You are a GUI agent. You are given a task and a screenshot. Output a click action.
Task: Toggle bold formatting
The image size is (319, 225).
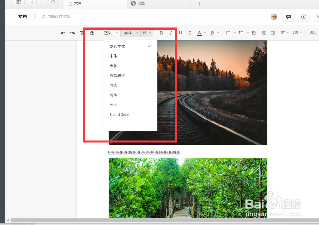161,33
